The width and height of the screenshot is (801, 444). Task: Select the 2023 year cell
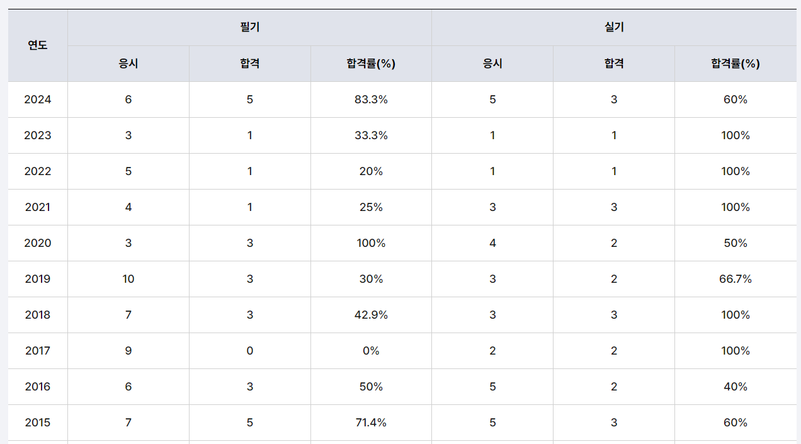(x=38, y=135)
